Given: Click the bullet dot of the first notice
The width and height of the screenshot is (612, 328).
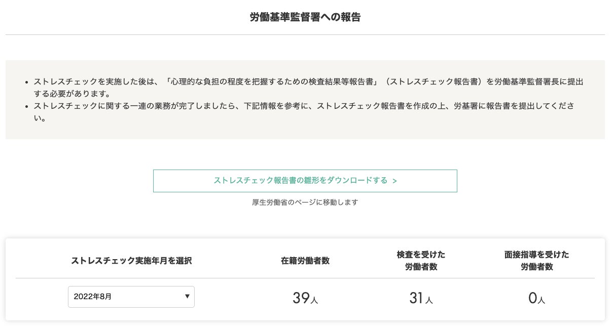Looking at the screenshot, I should (26, 81).
